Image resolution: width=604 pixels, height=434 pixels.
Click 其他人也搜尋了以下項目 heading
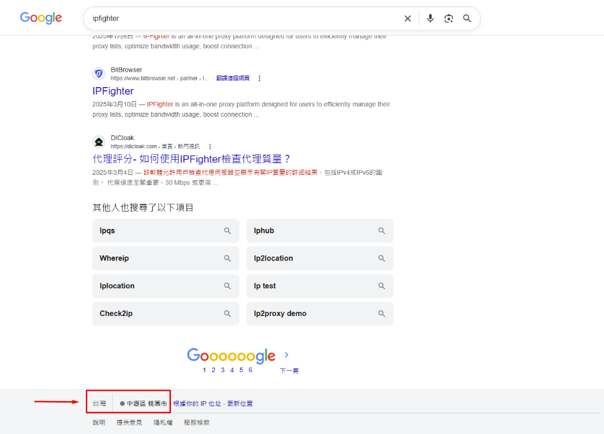[x=143, y=208]
